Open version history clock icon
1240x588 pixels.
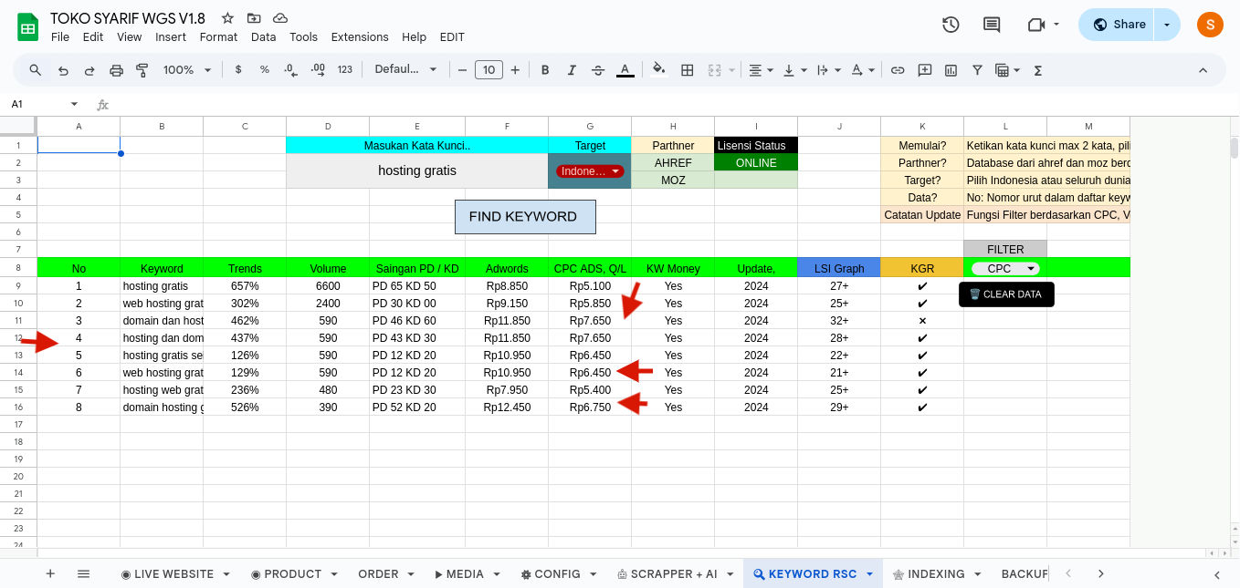pyautogui.click(x=951, y=25)
